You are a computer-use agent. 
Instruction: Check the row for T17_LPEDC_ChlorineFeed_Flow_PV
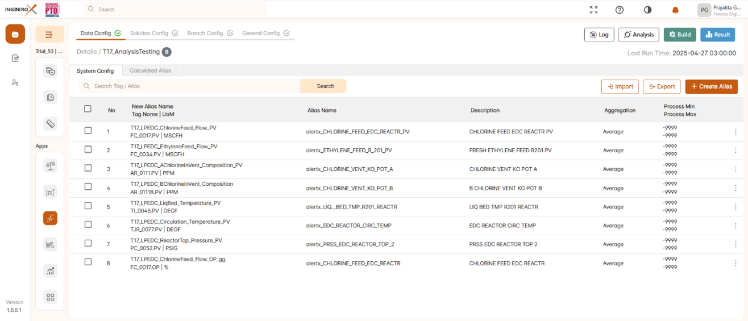pyautogui.click(x=88, y=131)
